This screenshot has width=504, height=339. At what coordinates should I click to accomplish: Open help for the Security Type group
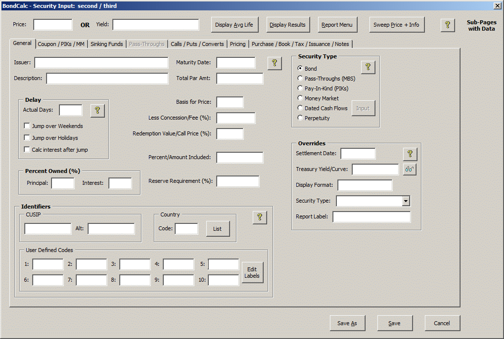click(x=368, y=68)
